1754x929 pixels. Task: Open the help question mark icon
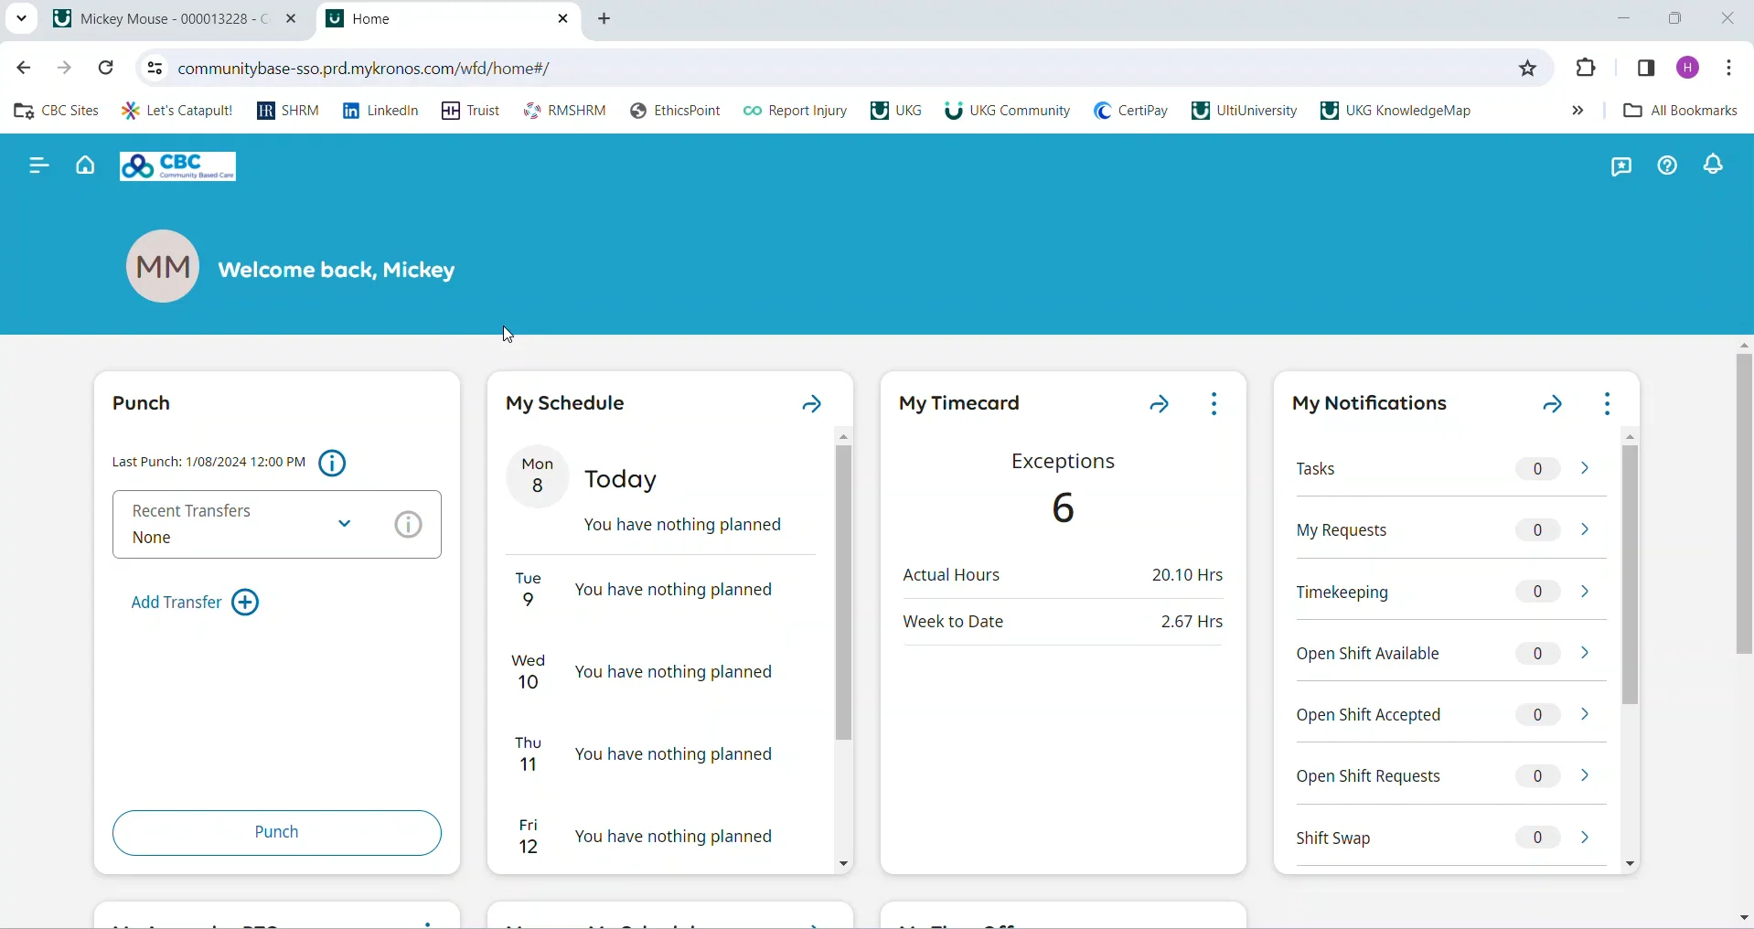coord(1666,166)
